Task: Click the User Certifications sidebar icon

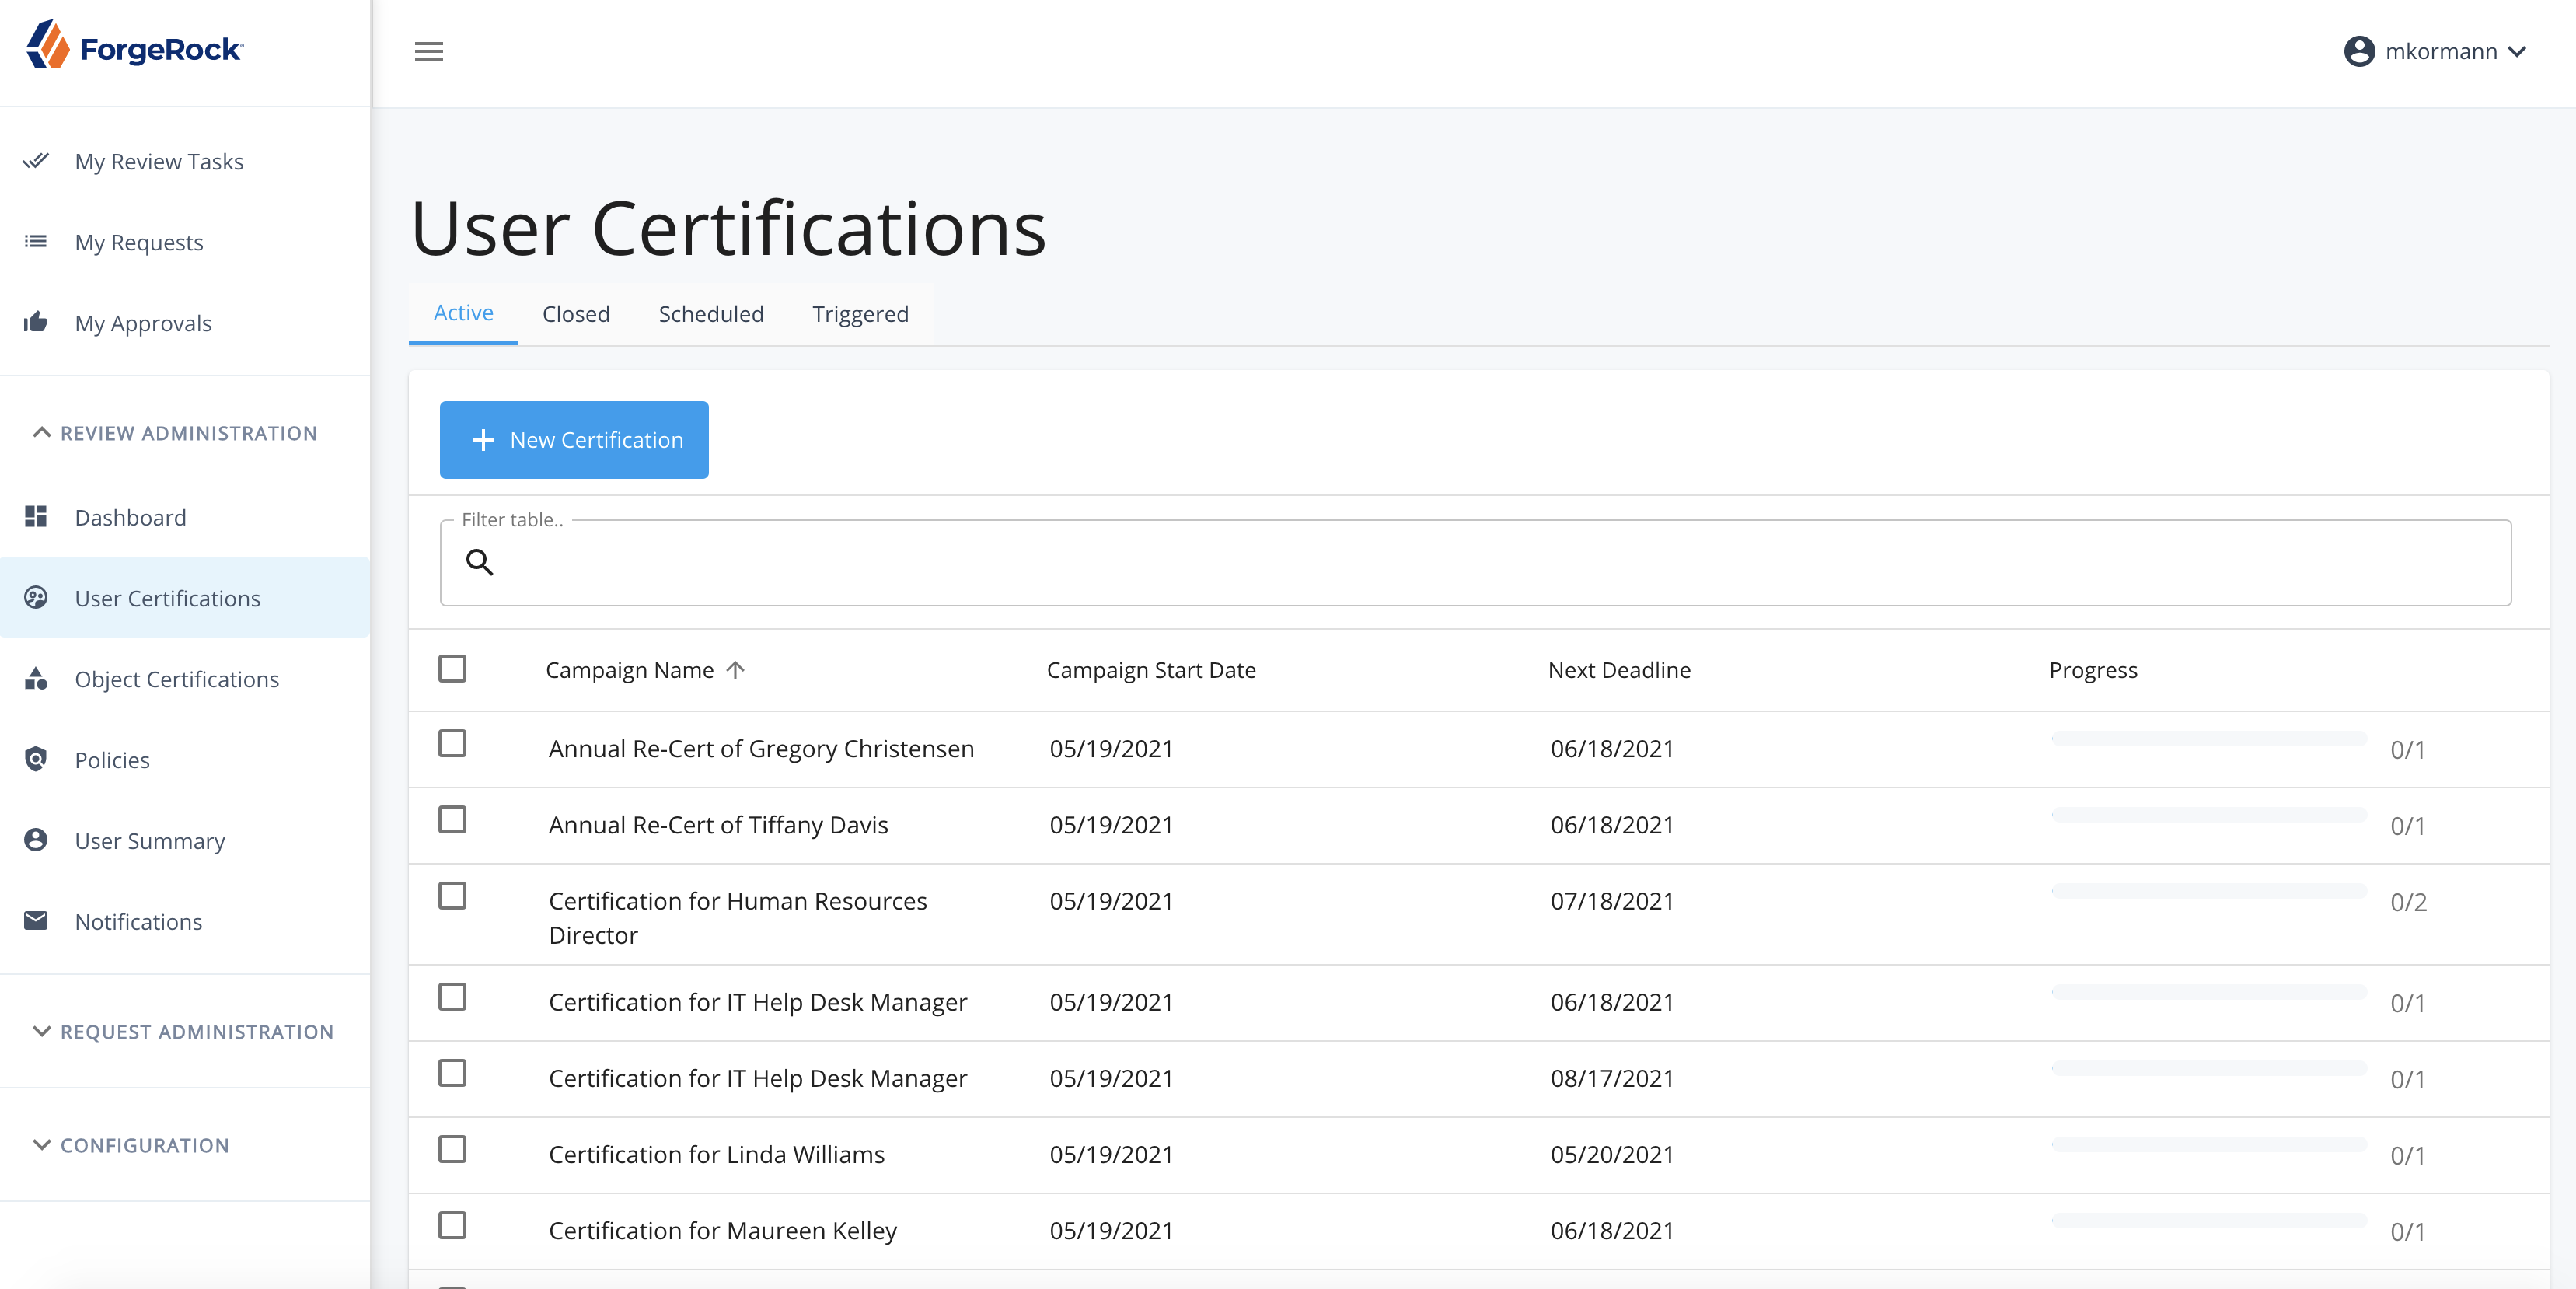Action: [x=36, y=598]
